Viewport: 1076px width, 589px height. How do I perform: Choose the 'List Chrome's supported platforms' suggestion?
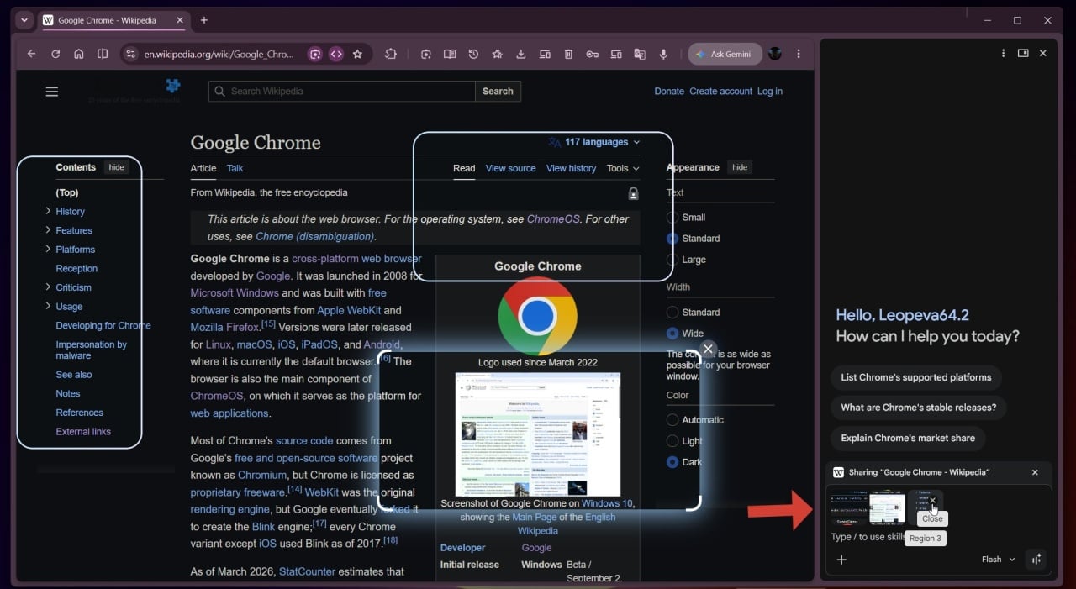coord(915,377)
